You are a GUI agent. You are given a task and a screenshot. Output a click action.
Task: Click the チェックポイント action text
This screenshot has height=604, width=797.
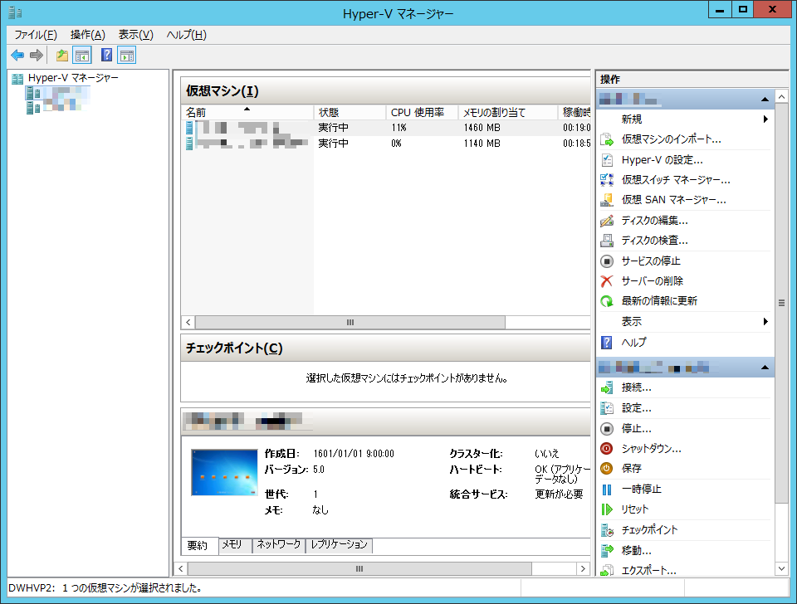tap(649, 530)
